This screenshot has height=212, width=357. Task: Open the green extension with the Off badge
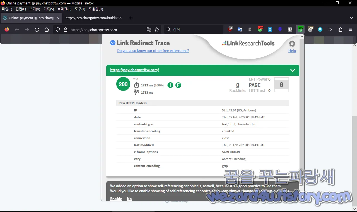[x=260, y=29]
